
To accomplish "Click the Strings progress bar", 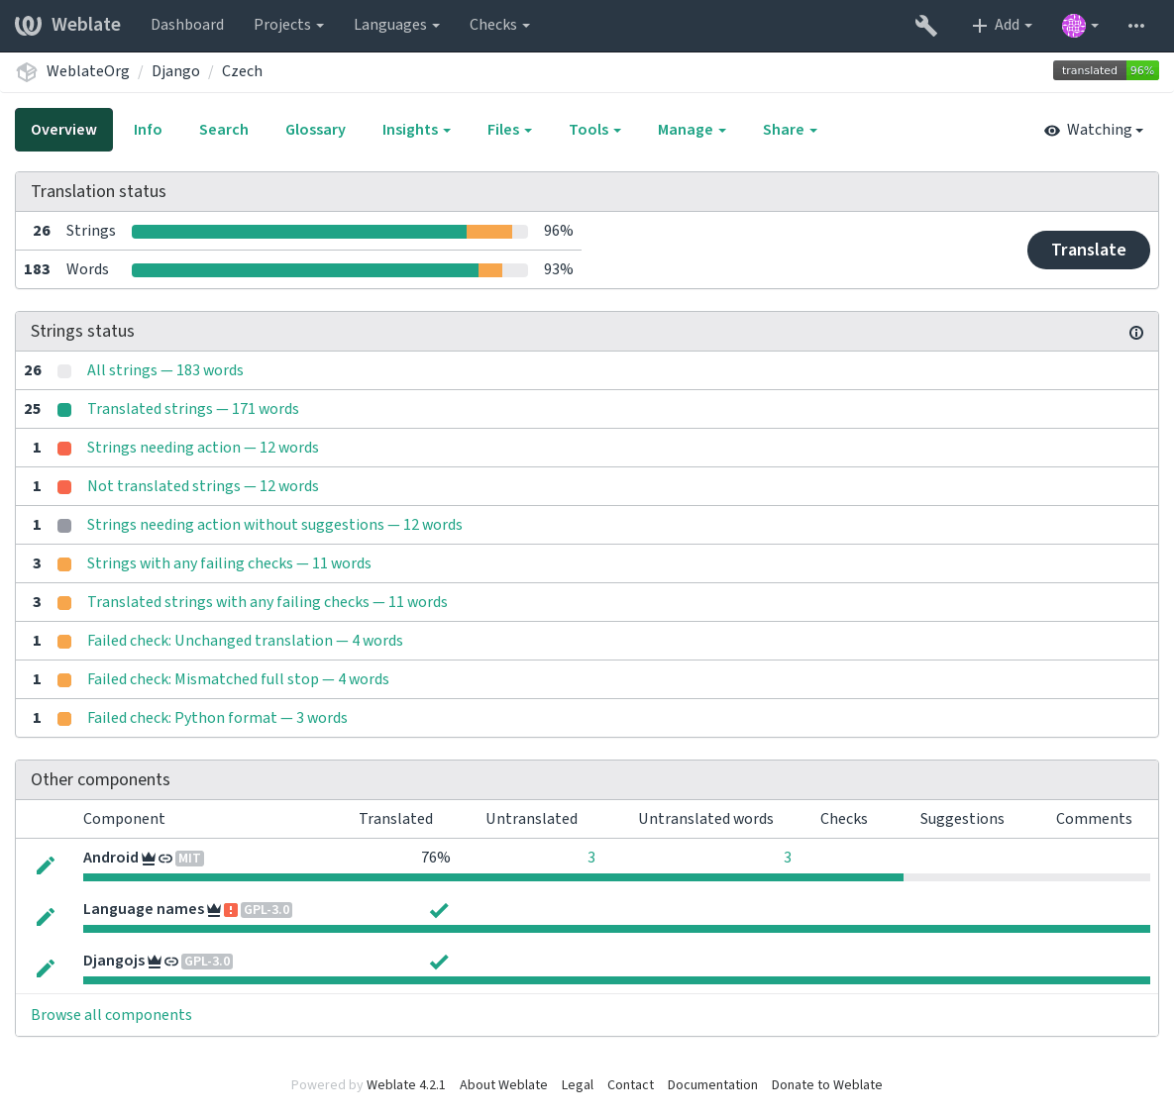I will point(330,232).
